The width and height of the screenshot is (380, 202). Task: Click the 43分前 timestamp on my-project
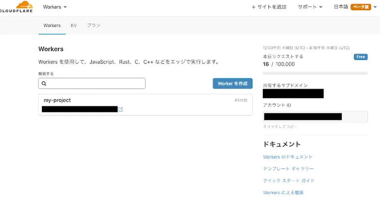(241, 100)
